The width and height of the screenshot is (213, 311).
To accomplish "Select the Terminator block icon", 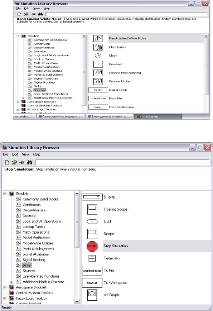I will point(92,258).
